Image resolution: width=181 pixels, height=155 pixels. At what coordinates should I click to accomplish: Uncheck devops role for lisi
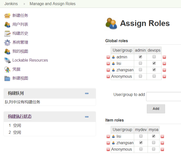click(154, 63)
